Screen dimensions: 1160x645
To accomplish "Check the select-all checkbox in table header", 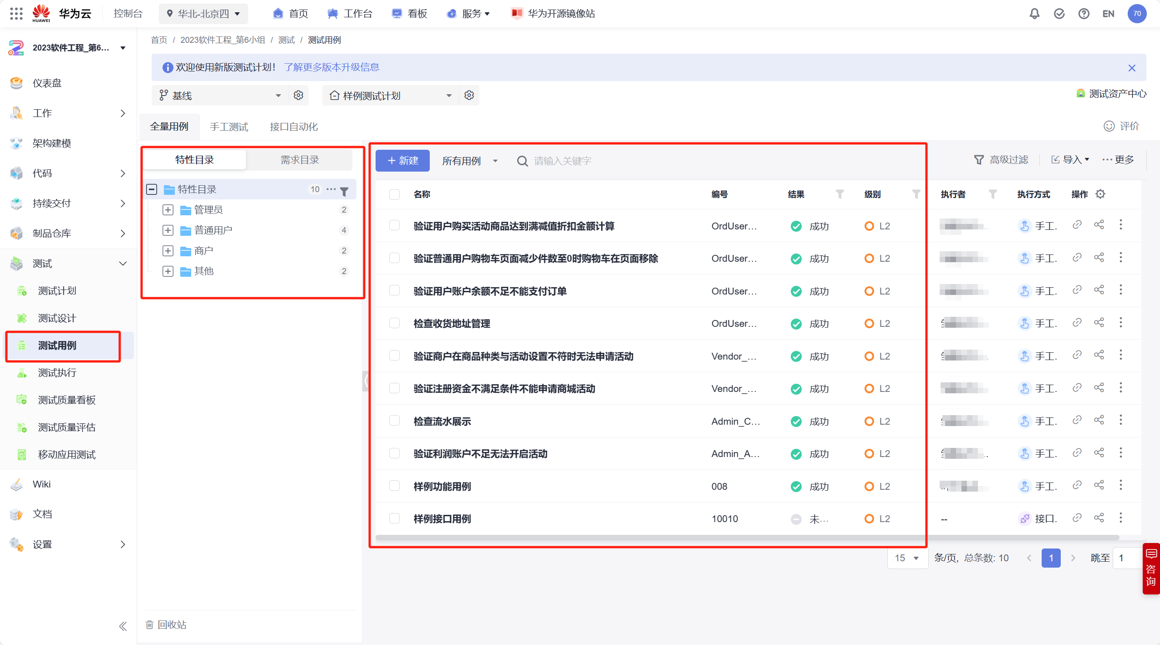I will [x=395, y=194].
